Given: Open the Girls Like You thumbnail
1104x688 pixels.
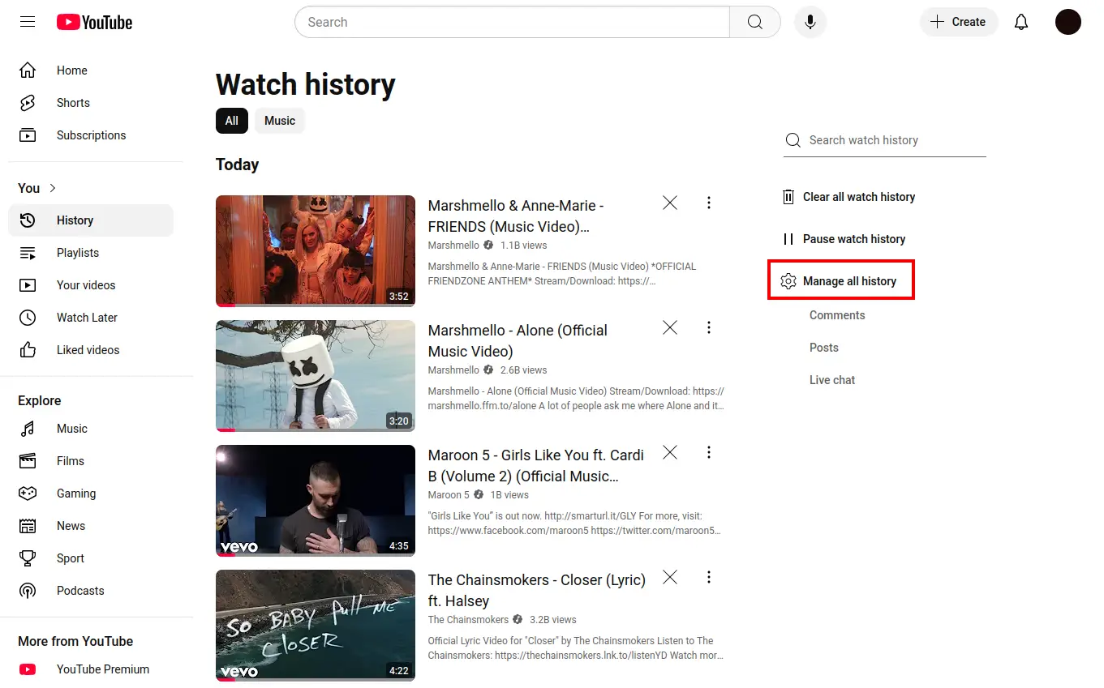Looking at the screenshot, I should click(316, 501).
